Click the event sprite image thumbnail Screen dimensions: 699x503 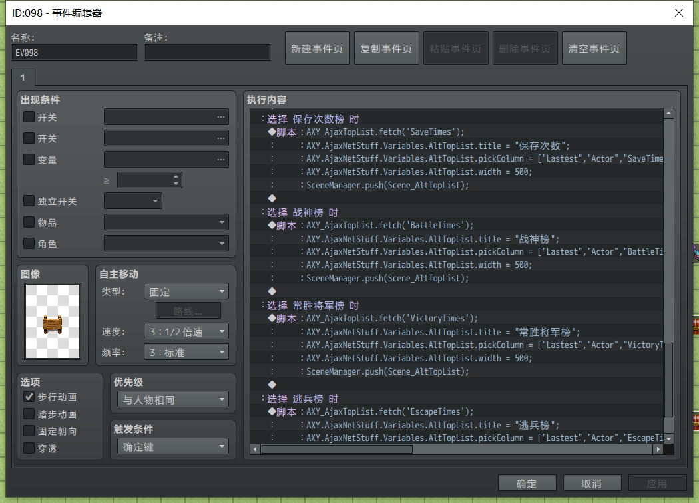tap(53, 321)
